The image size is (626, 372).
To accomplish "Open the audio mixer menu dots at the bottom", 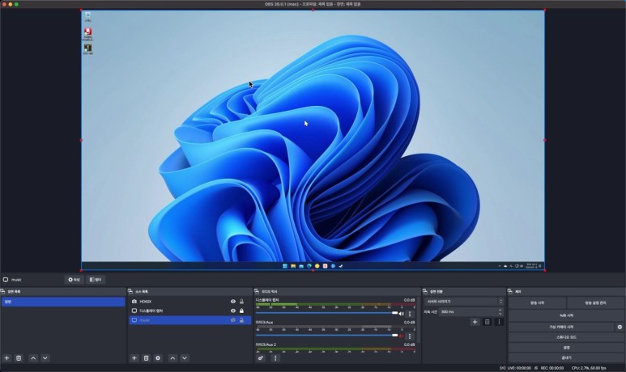I will [275, 358].
